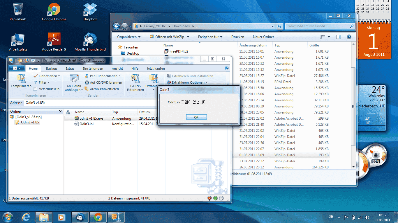Click the Komprimieren icon in WinZip ribbon
Screen dimensions: 398x223
[21, 79]
